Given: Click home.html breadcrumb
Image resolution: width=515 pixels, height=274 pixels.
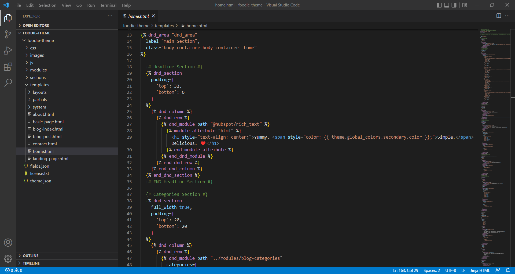Looking at the screenshot, I should pos(194,26).
